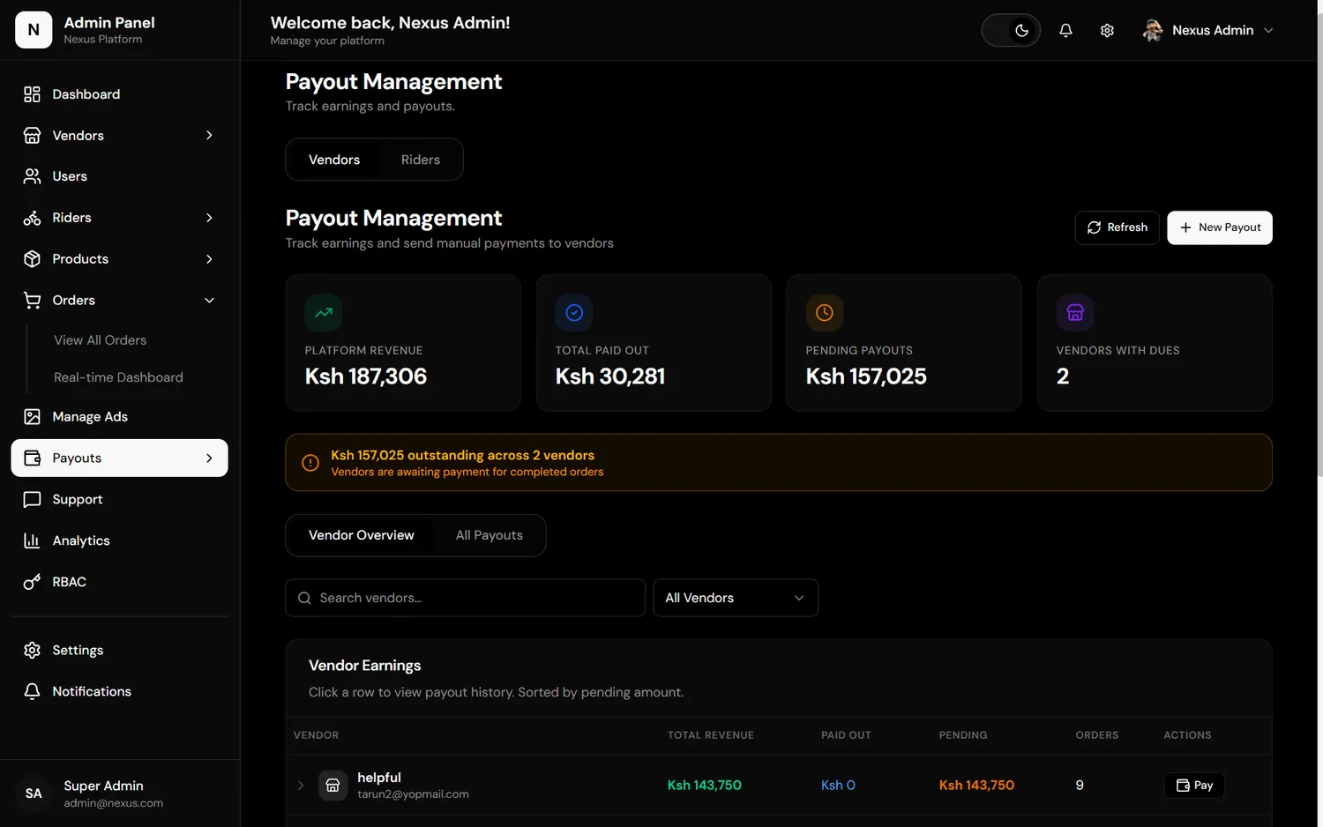Image resolution: width=1323 pixels, height=827 pixels.
Task: Click the Ksh 30,281 paid out value
Action: 610,376
